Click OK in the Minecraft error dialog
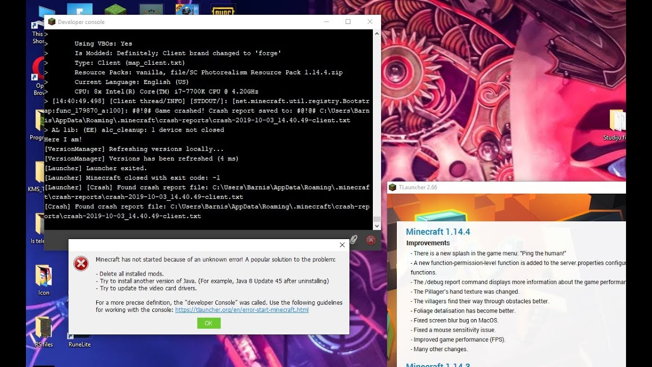 209,323
